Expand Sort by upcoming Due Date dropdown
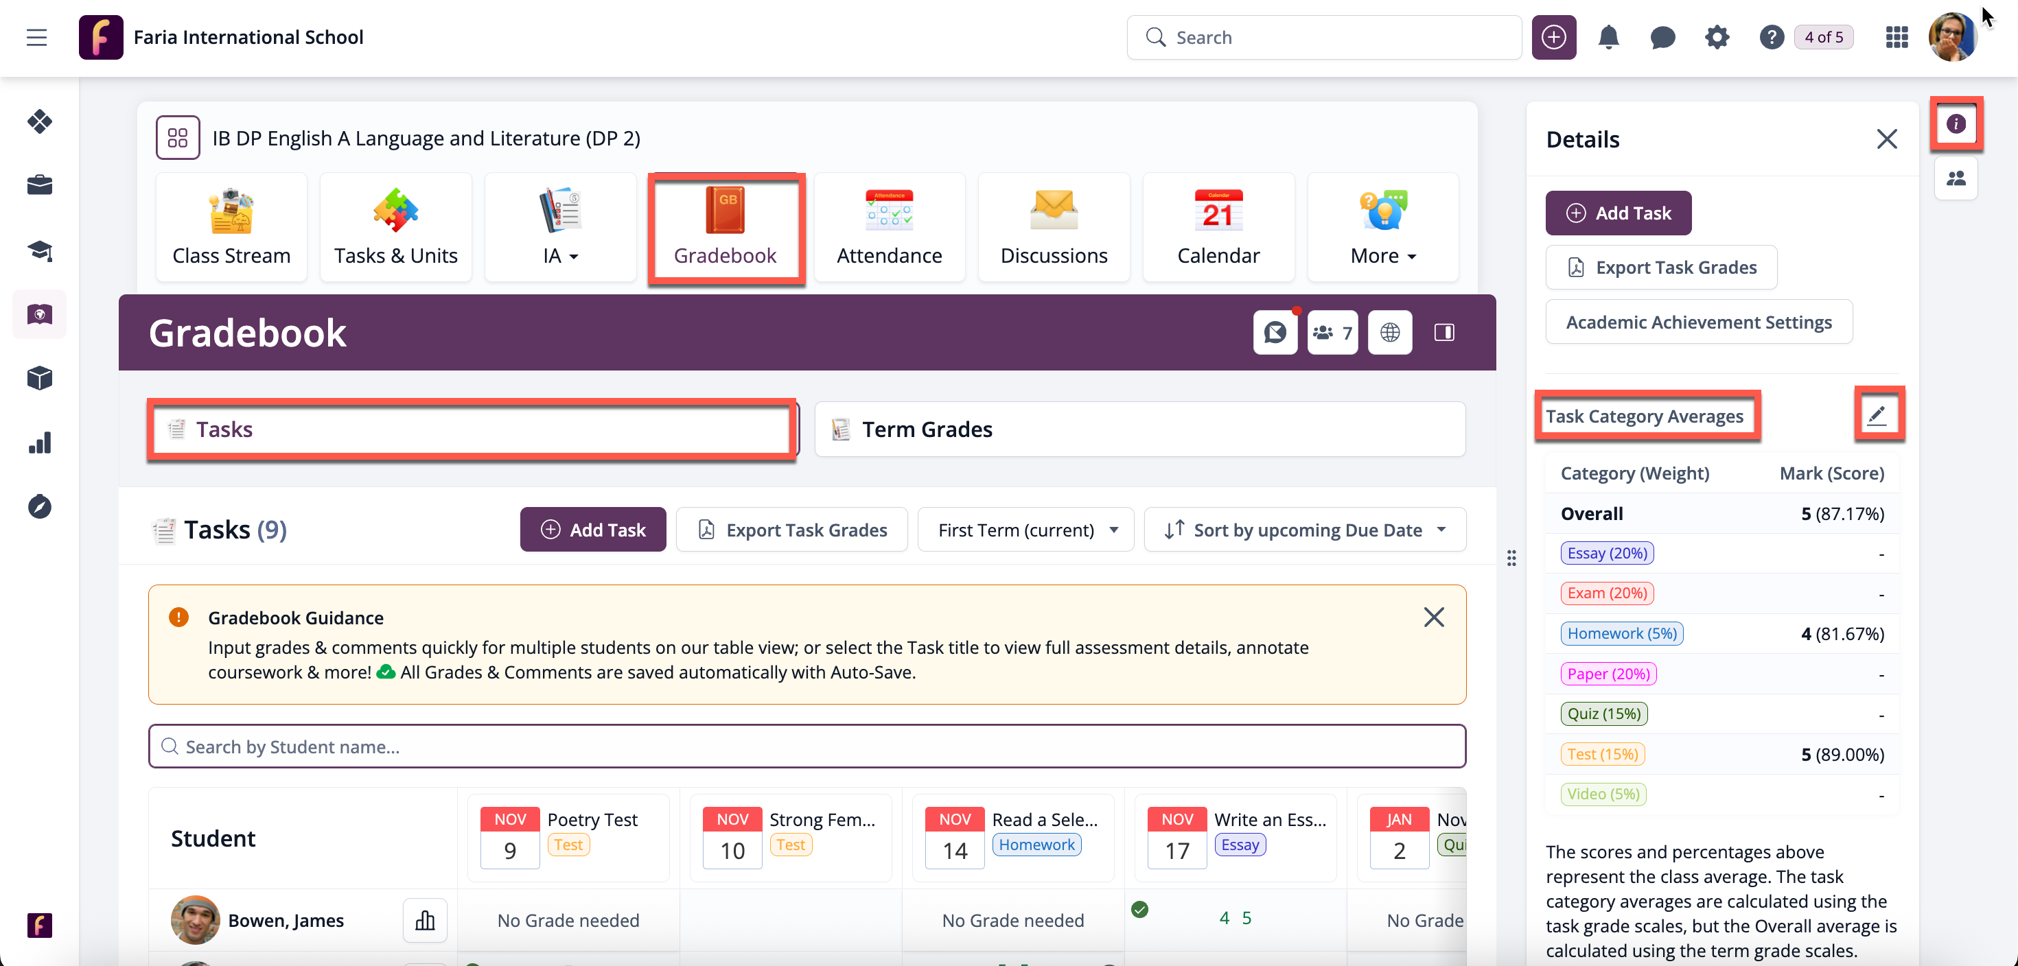The width and height of the screenshot is (2018, 966). [x=1304, y=530]
